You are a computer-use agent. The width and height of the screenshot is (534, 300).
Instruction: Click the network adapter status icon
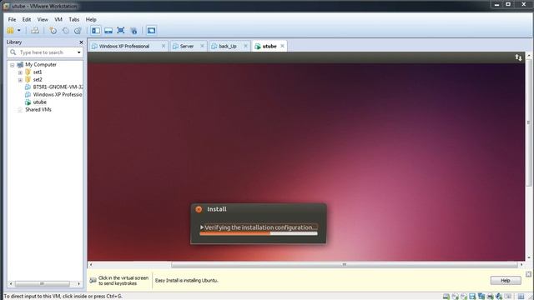pos(481,297)
